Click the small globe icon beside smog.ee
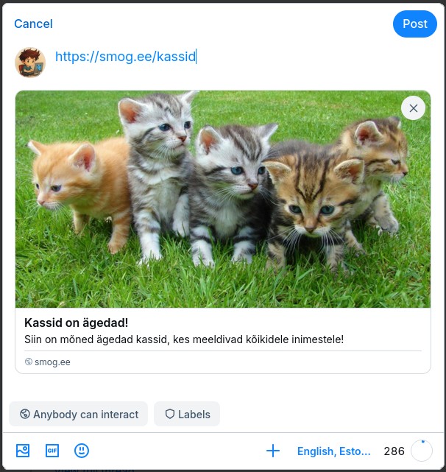The height and width of the screenshot is (472, 446). tap(29, 362)
